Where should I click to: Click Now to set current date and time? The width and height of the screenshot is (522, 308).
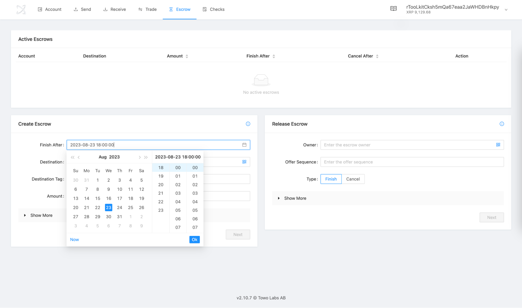point(74,239)
